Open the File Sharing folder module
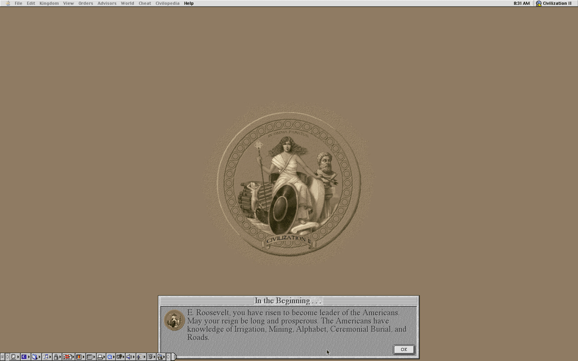The height and width of the screenshot is (361, 578). [35, 357]
